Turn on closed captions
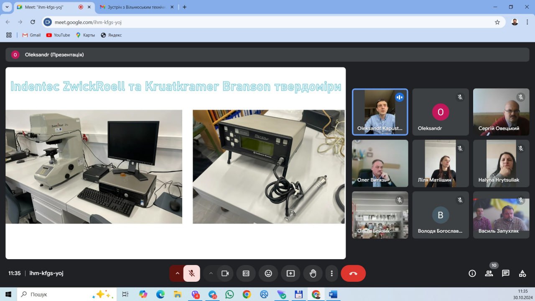535x301 pixels. click(x=246, y=273)
